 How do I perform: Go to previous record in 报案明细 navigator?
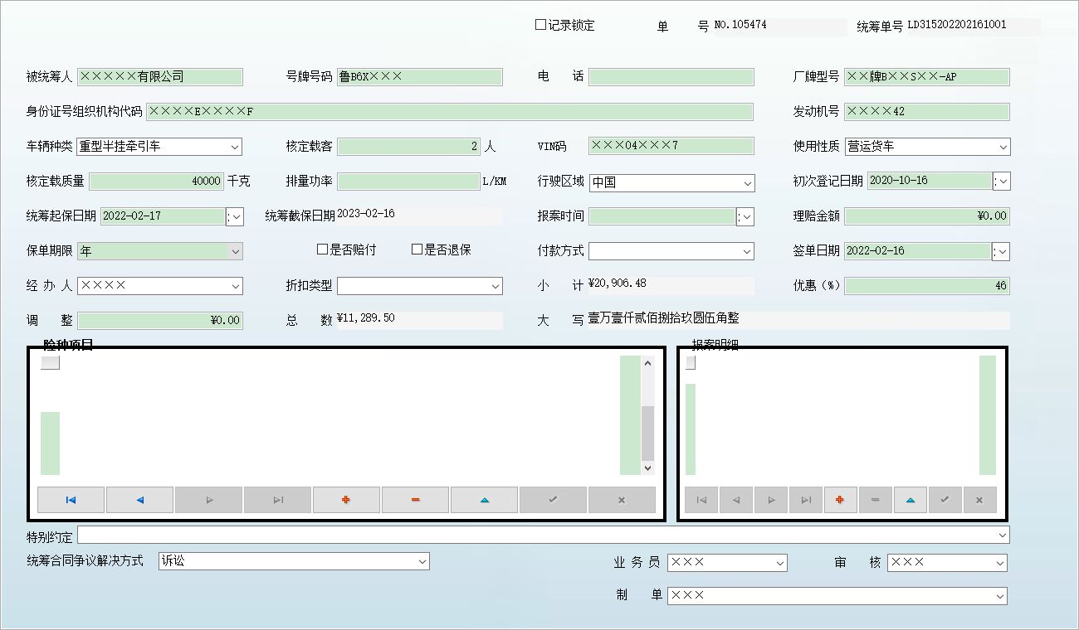coord(736,500)
